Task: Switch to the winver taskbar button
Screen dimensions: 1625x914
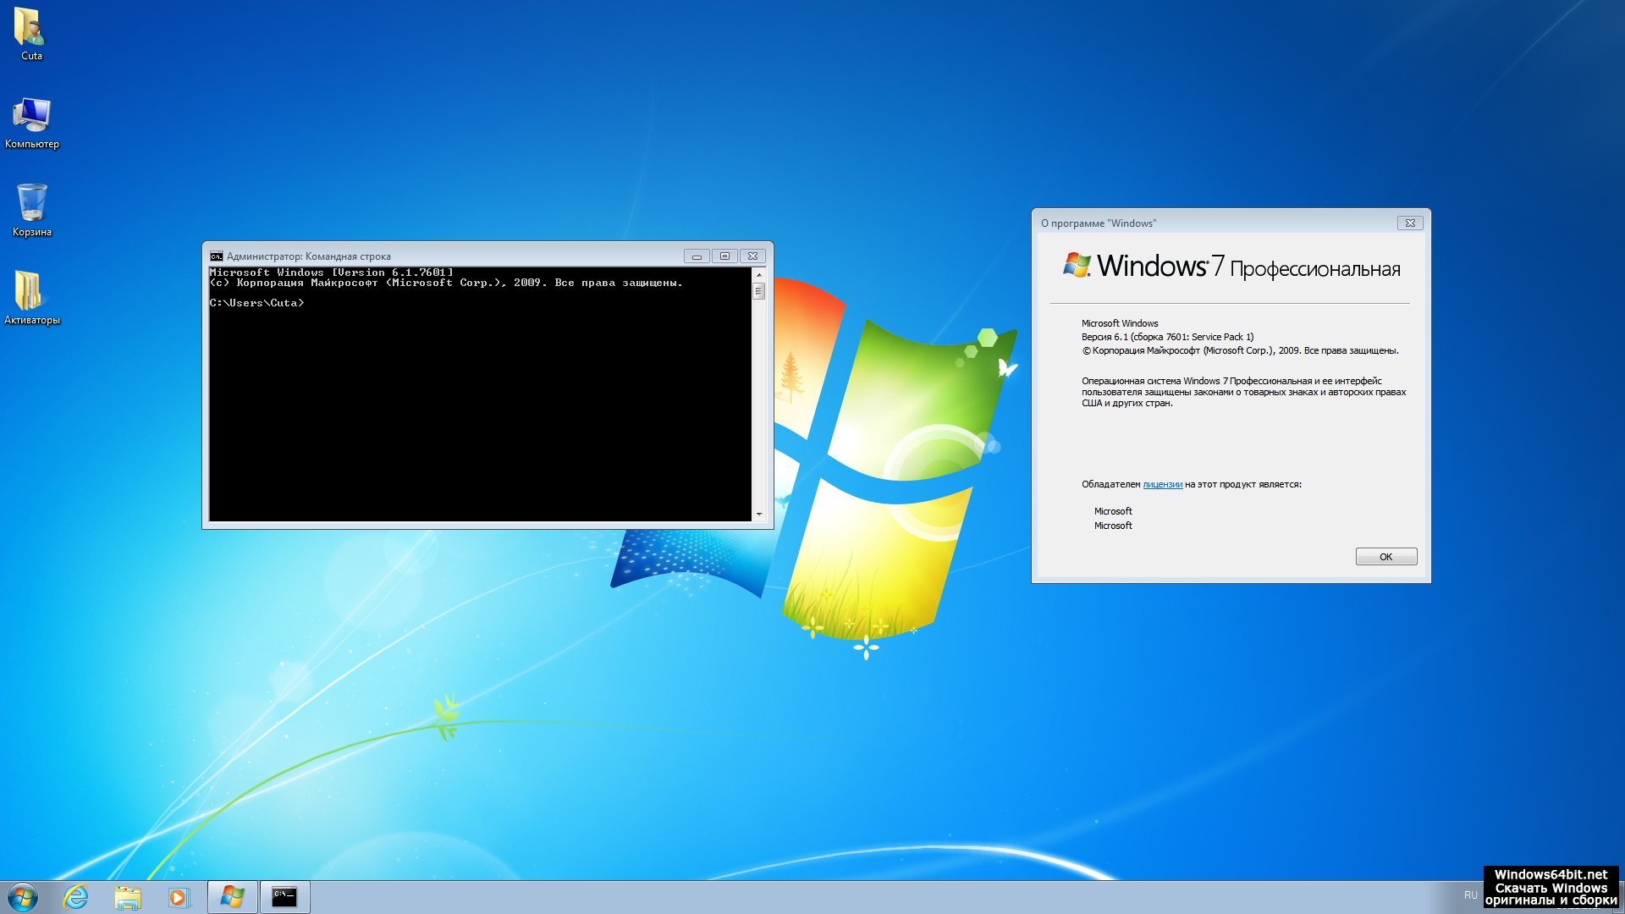Action: tap(232, 897)
